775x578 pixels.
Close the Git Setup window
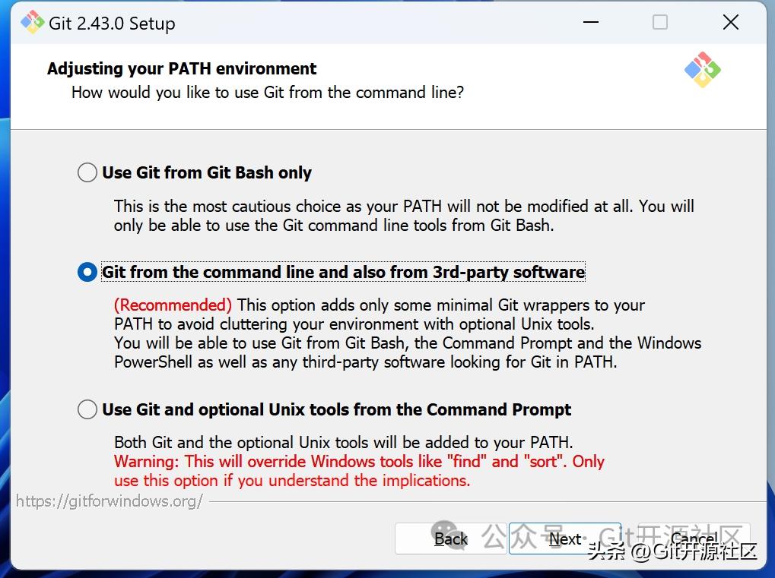point(730,23)
